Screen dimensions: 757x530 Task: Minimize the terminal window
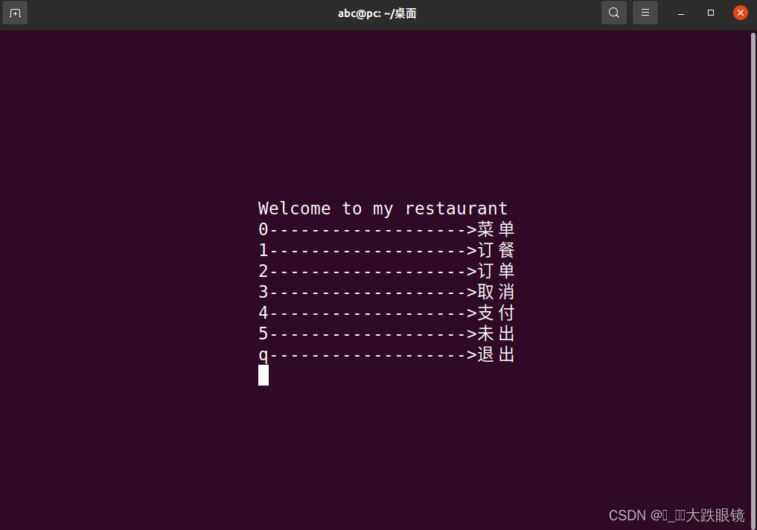[x=681, y=13]
